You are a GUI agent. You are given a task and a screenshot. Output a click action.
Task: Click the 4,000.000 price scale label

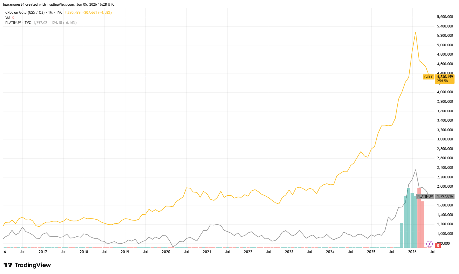(x=445, y=92)
